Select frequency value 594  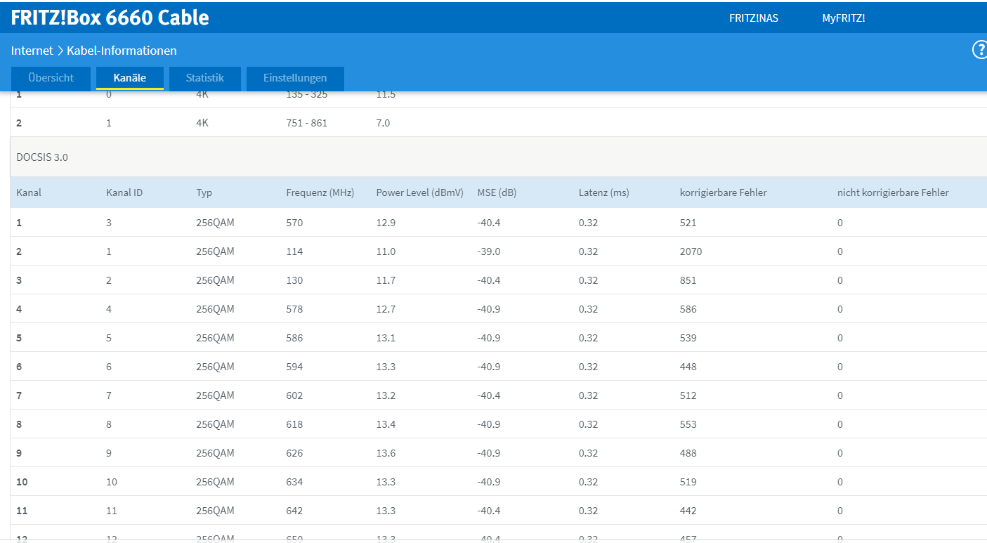point(294,367)
